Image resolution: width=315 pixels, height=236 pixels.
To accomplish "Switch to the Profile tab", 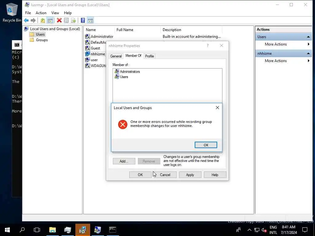I will [x=150, y=56].
